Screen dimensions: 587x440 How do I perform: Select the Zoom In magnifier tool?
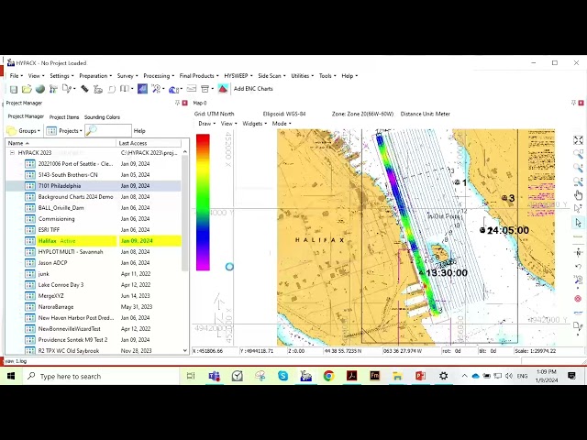579,168
